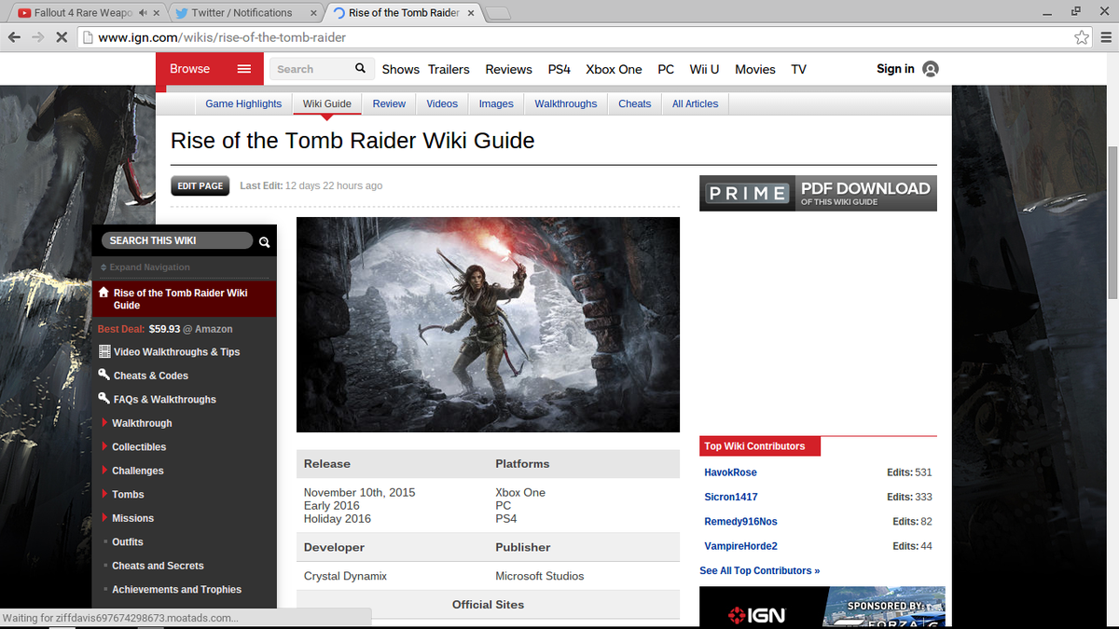Screen dimensions: 1119x629
Task: Switch to the Twitter Notifications tab
Action: 244,13
